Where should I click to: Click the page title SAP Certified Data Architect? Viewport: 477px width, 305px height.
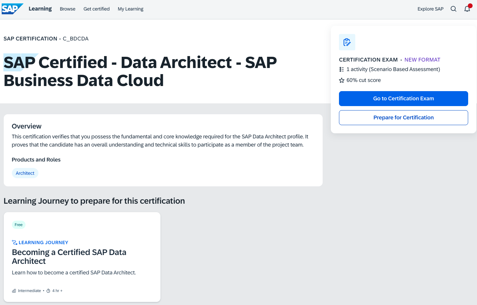pyautogui.click(x=140, y=71)
